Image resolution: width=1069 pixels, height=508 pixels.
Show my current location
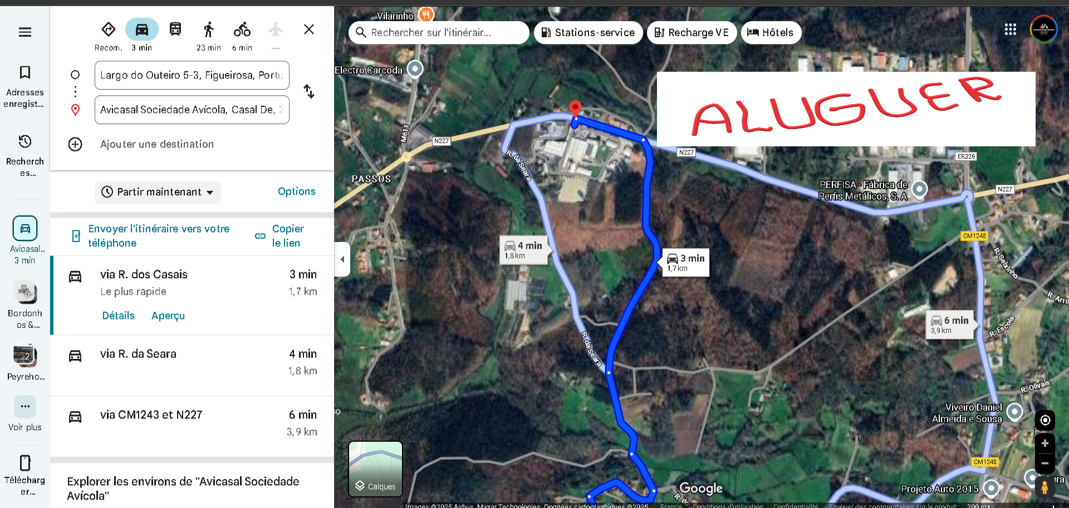click(x=1045, y=420)
